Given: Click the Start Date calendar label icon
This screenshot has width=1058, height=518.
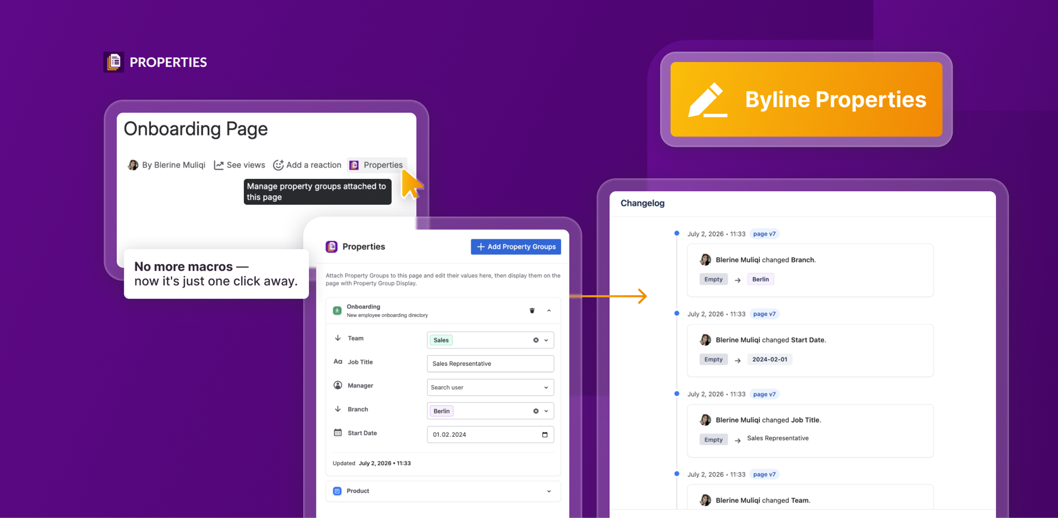Looking at the screenshot, I should [338, 433].
